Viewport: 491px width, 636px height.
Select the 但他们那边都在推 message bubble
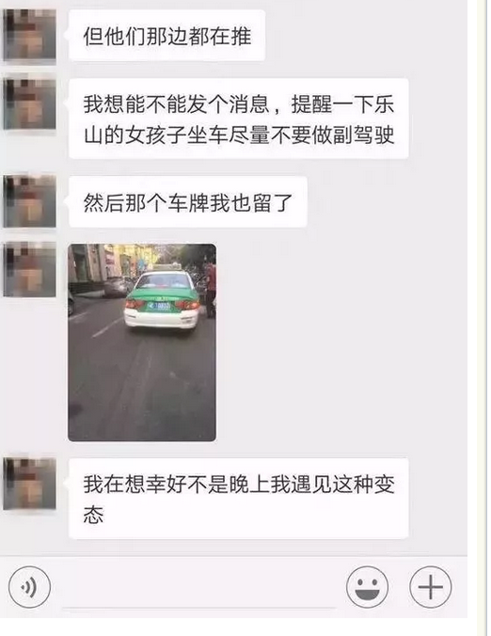pyautogui.click(x=167, y=36)
